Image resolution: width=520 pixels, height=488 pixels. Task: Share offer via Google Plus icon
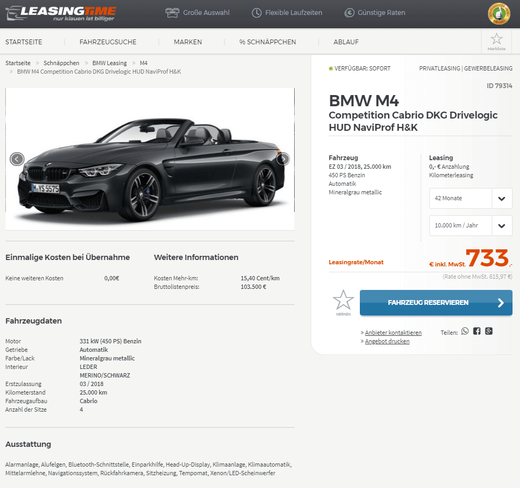(489, 331)
